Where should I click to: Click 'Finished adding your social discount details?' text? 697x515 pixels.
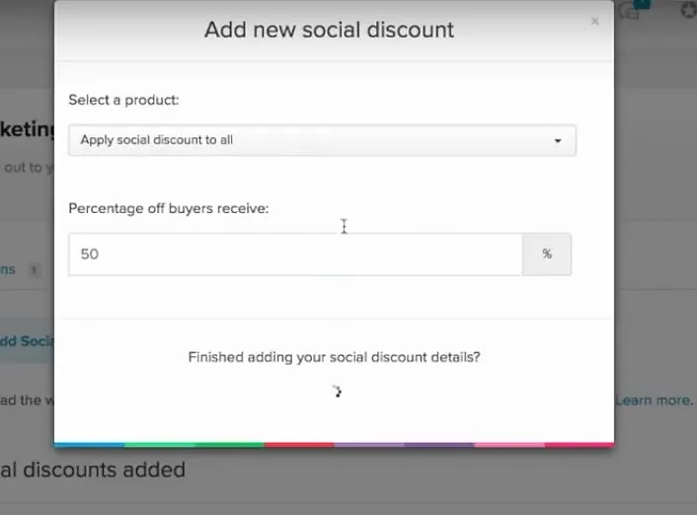point(335,357)
